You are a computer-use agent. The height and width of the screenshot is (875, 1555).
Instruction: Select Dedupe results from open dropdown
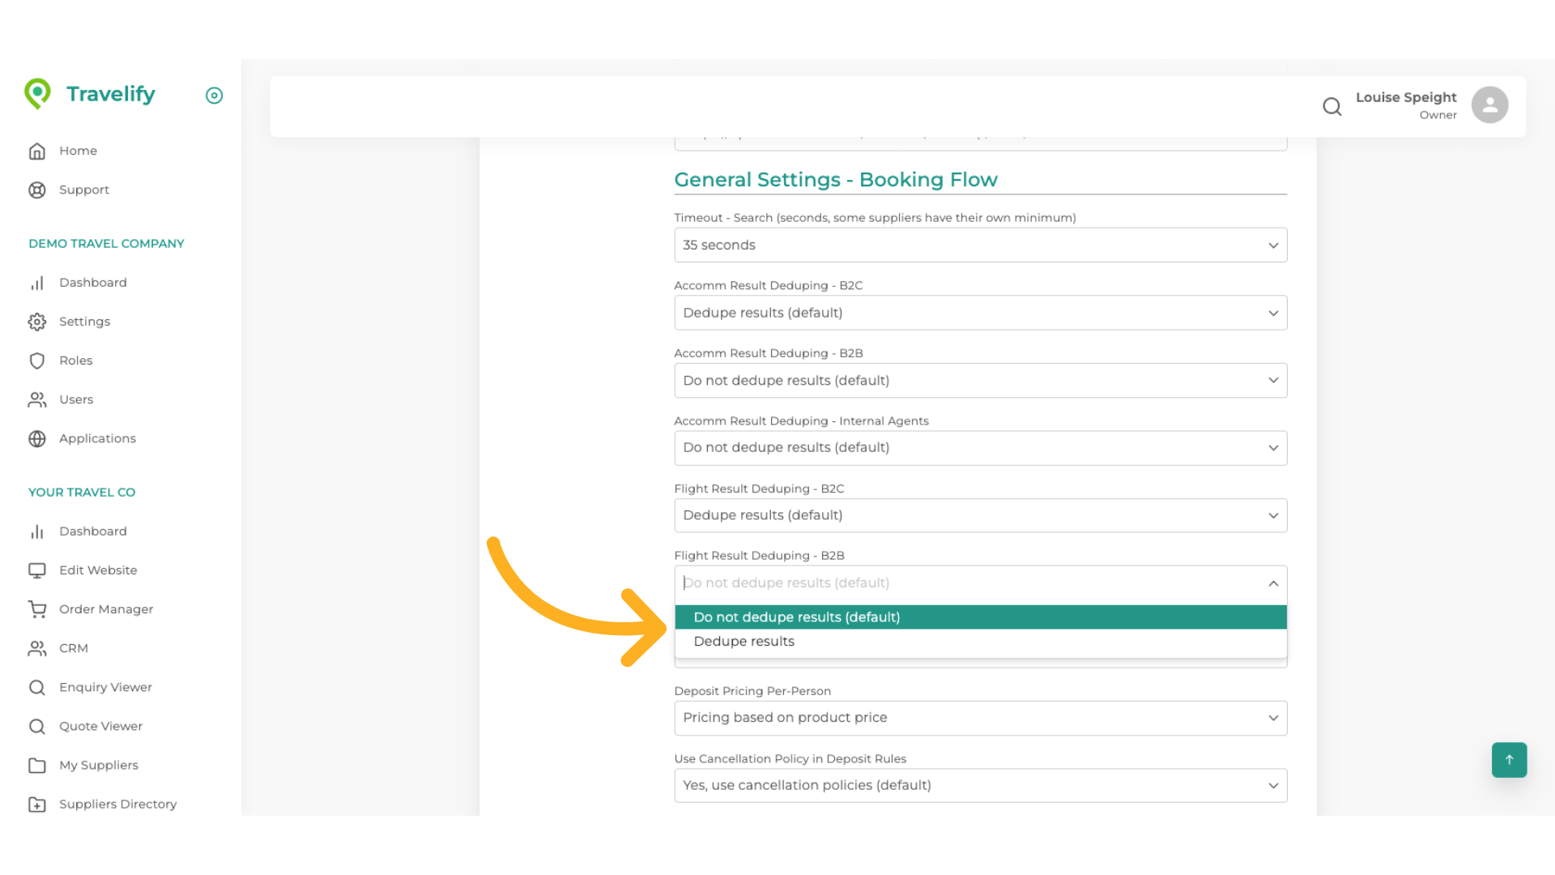click(743, 641)
